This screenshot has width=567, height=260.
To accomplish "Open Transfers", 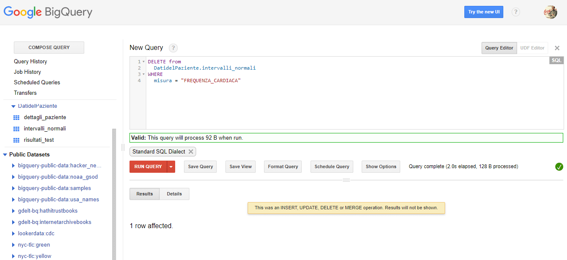I will [25, 93].
